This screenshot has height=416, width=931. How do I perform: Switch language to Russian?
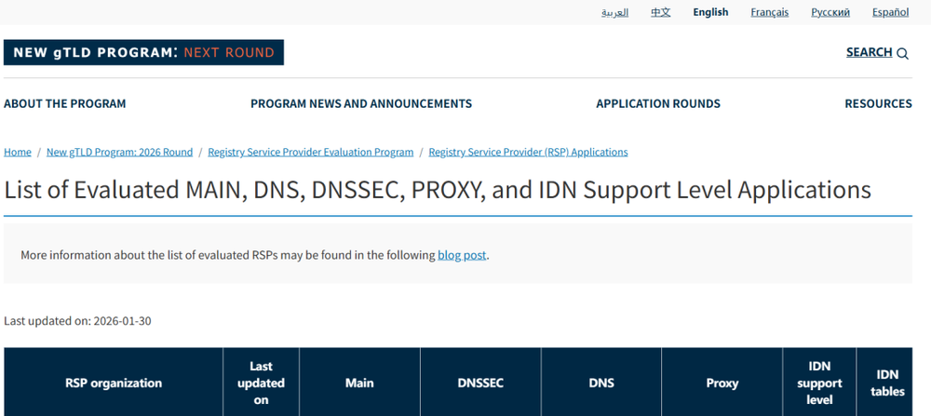pyautogui.click(x=830, y=12)
